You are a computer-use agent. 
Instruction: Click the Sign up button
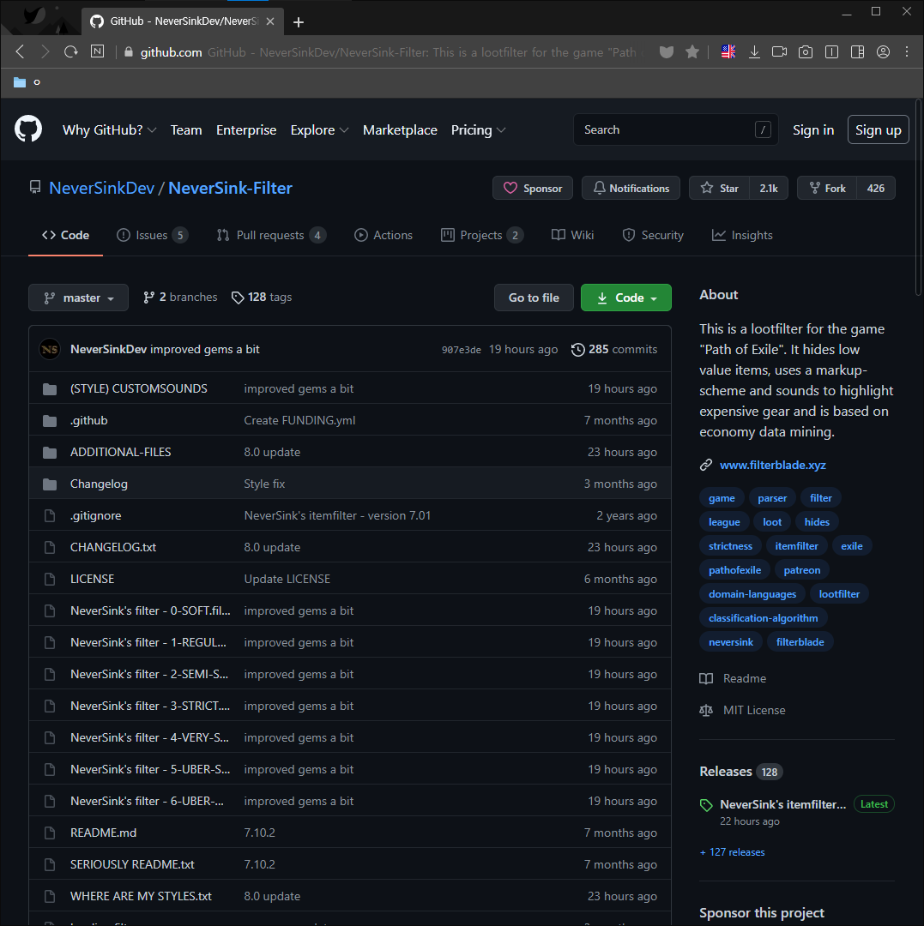(878, 129)
